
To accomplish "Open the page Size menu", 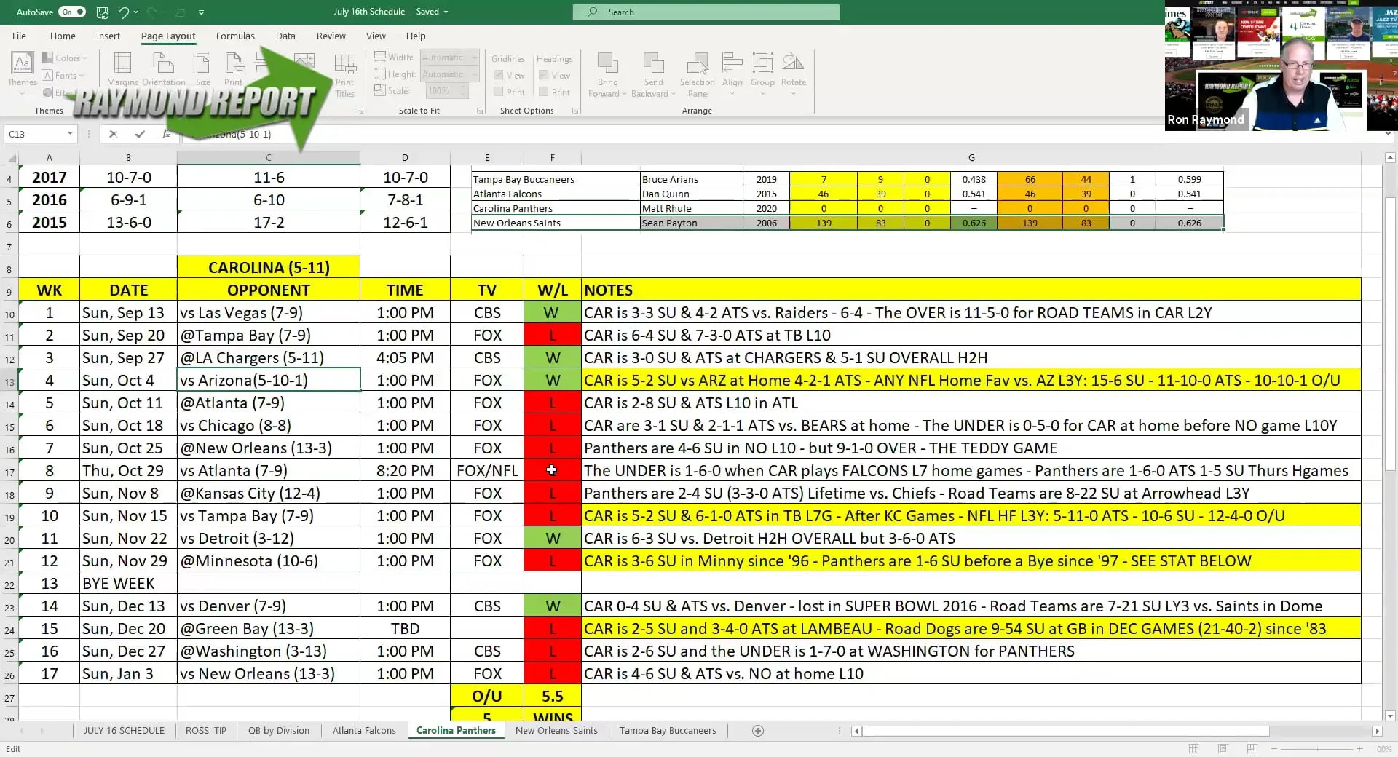I will 202,70.
